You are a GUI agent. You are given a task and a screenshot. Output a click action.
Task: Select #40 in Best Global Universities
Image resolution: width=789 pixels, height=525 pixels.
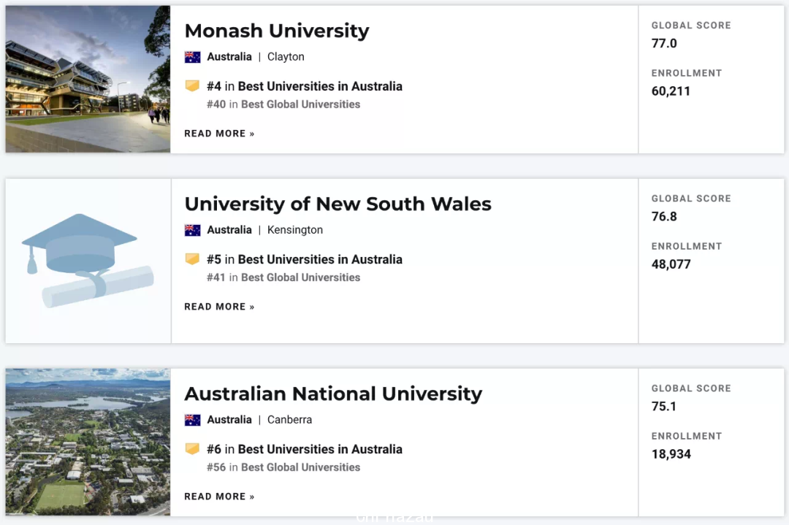[283, 104]
